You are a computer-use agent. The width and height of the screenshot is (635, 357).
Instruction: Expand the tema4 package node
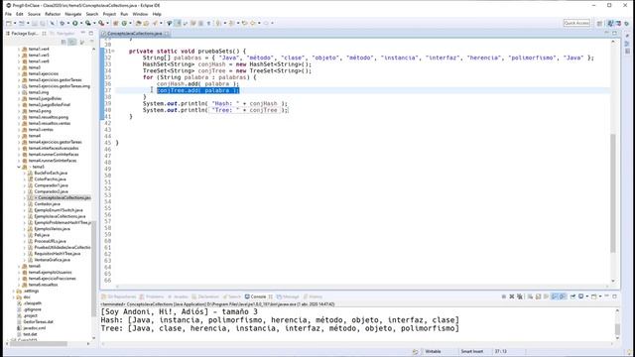19,136
